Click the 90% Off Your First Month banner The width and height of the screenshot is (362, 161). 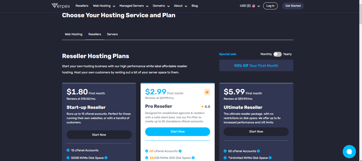coord(256,66)
